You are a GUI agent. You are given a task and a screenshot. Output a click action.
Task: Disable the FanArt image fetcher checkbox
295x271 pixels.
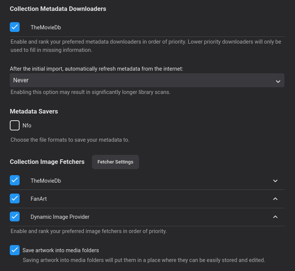pyautogui.click(x=15, y=198)
